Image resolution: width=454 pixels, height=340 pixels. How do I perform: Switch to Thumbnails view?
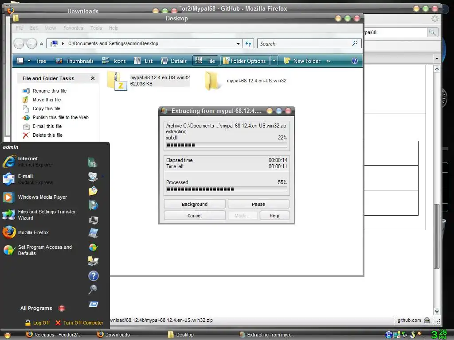(74, 61)
